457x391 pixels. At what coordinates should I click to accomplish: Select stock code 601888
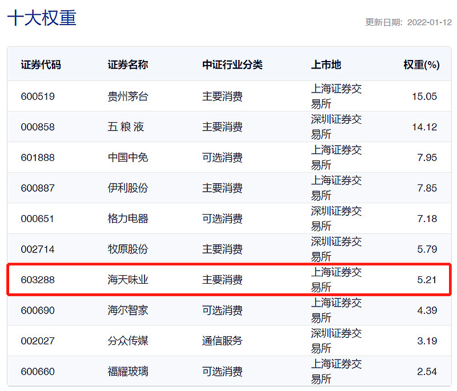[38, 158]
